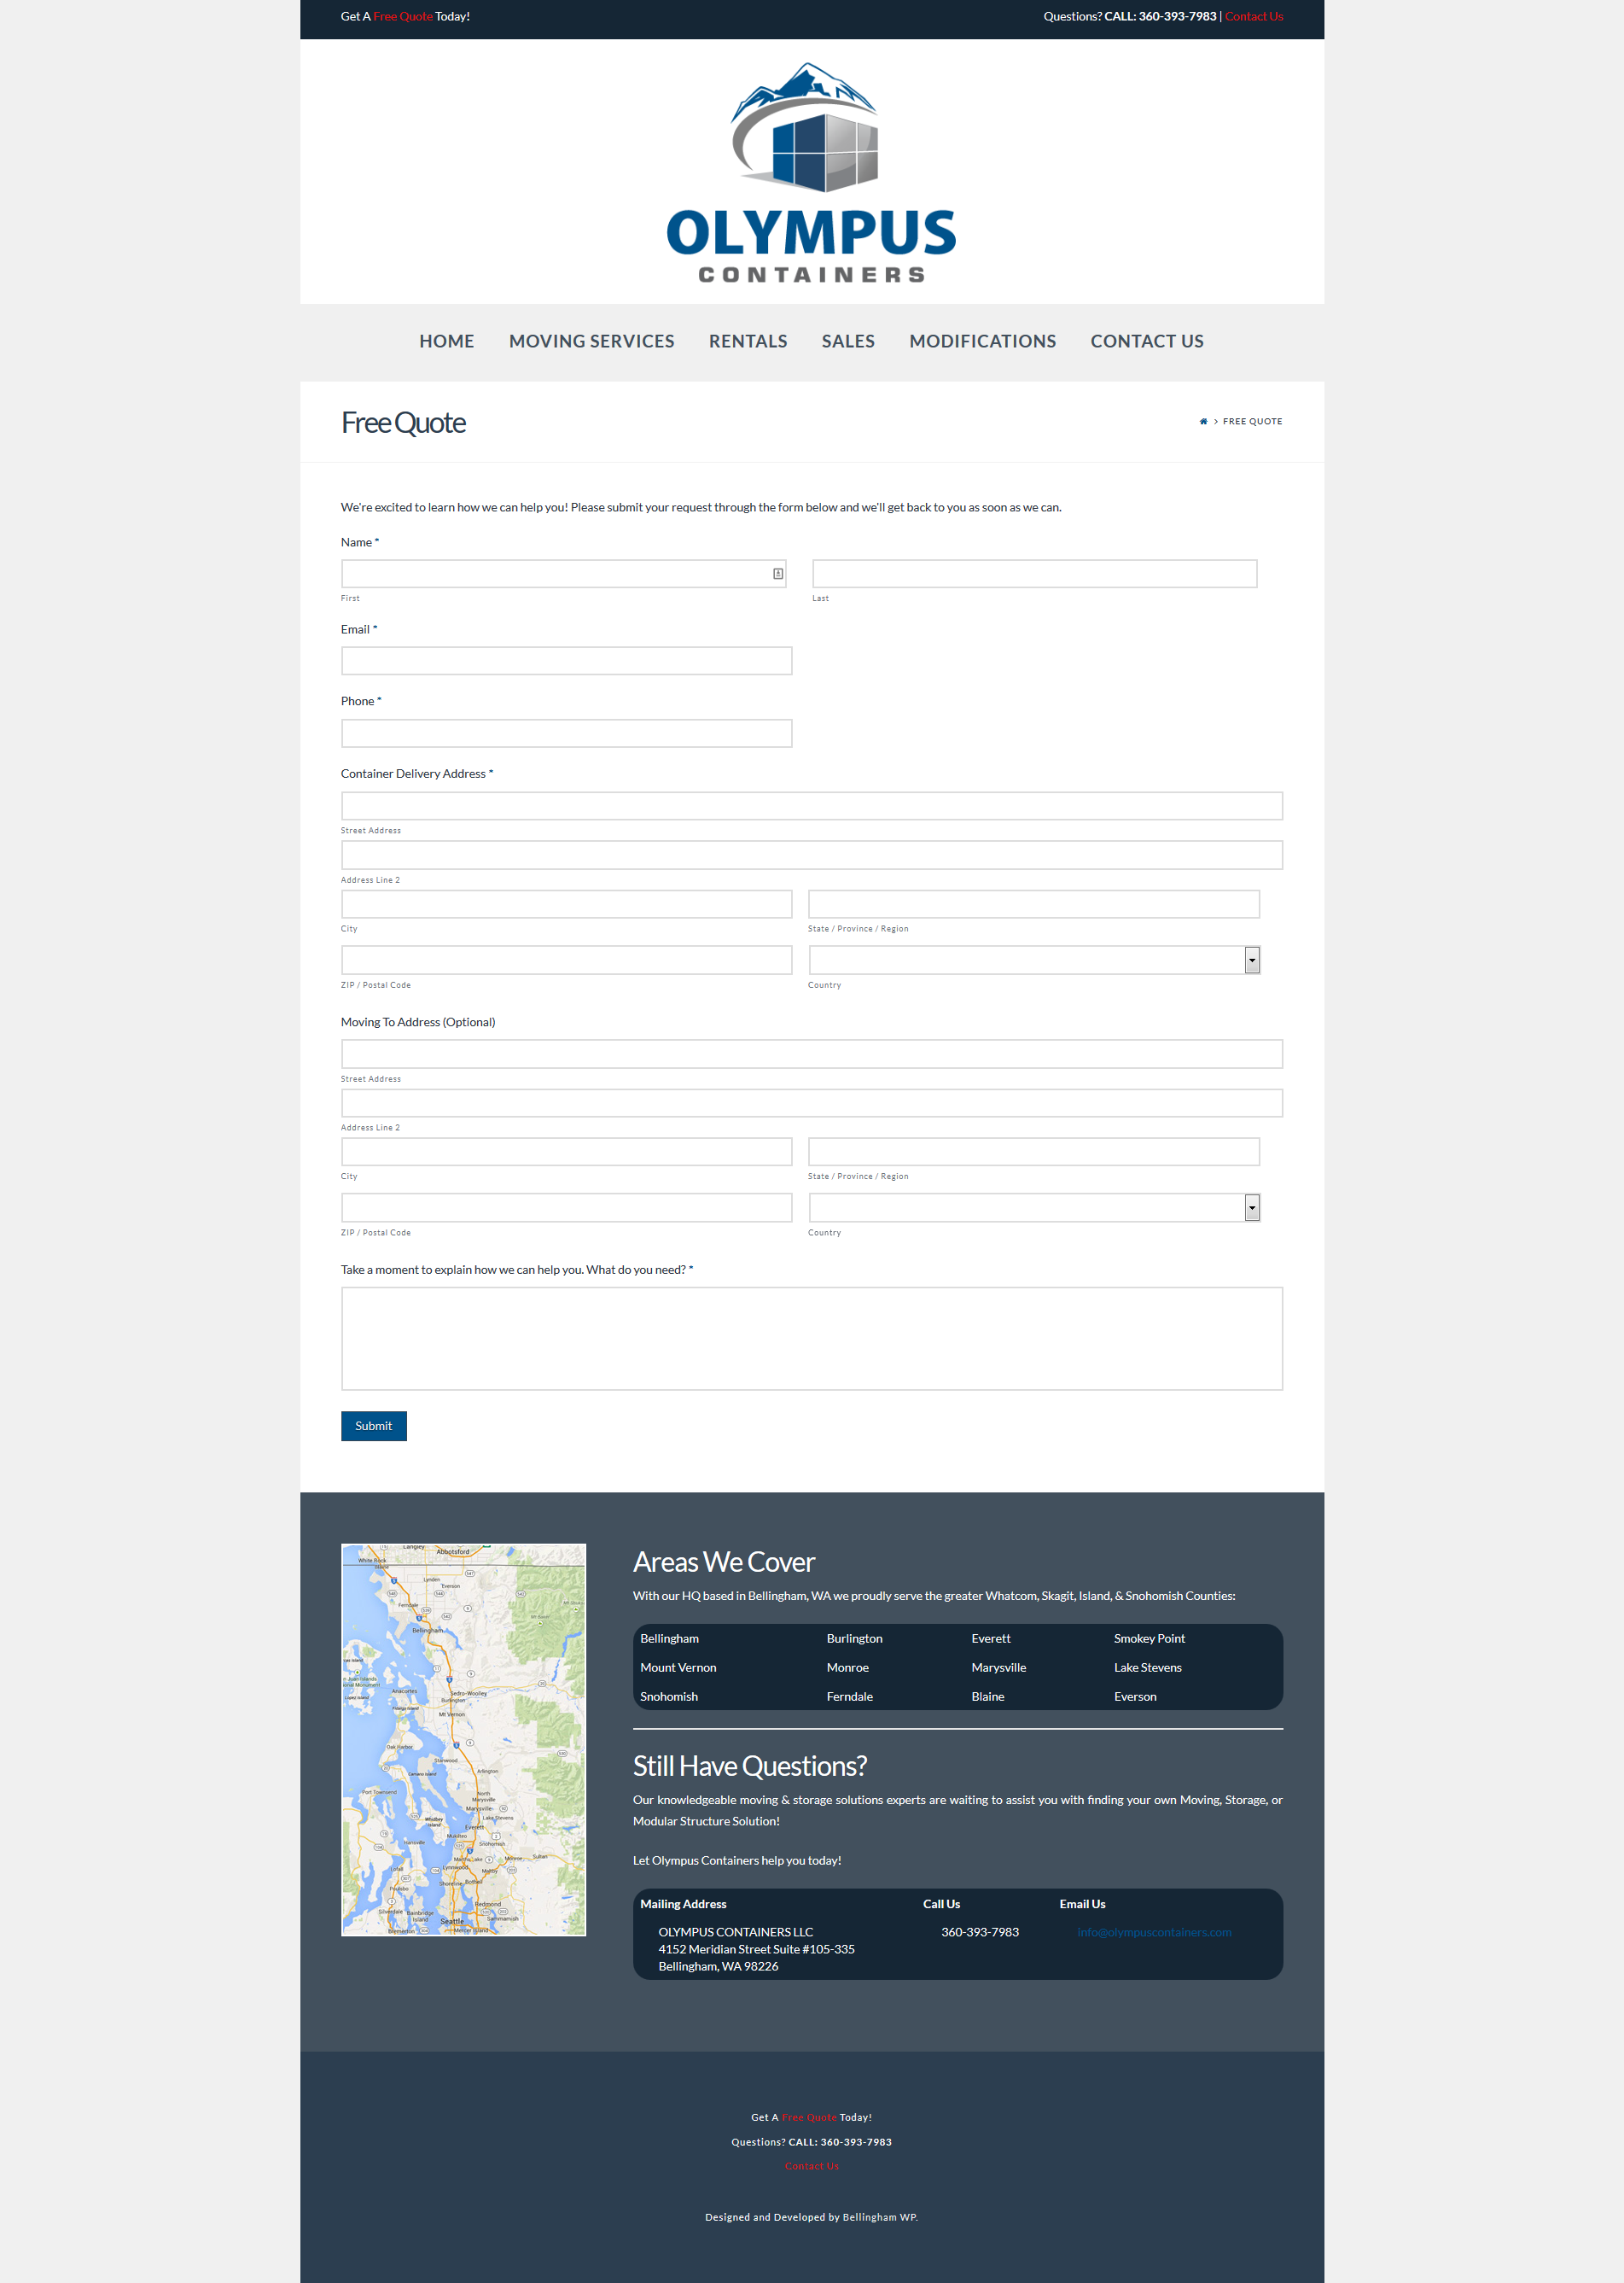Click the 'Areas We Cover' heading

click(724, 1562)
